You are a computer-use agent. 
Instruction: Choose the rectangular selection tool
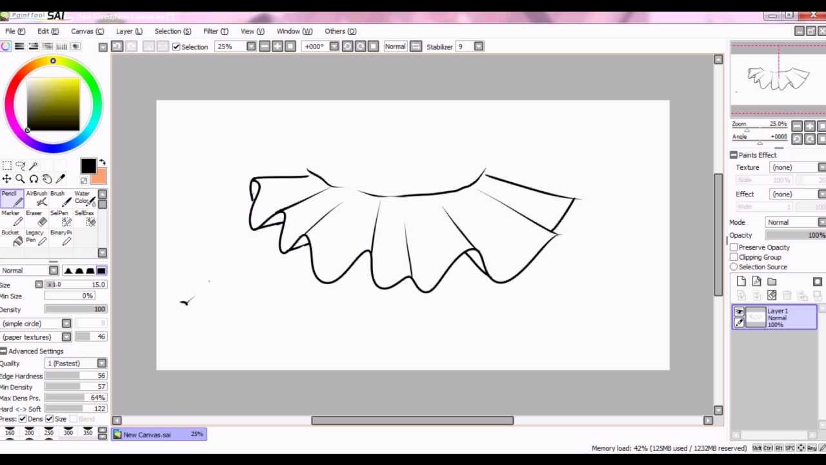tap(6, 166)
